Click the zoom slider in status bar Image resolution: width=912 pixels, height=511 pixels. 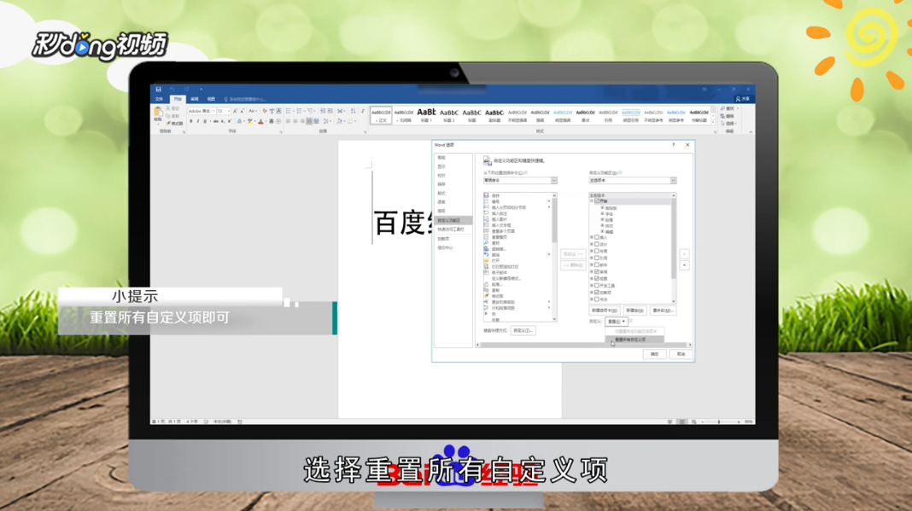(x=720, y=421)
